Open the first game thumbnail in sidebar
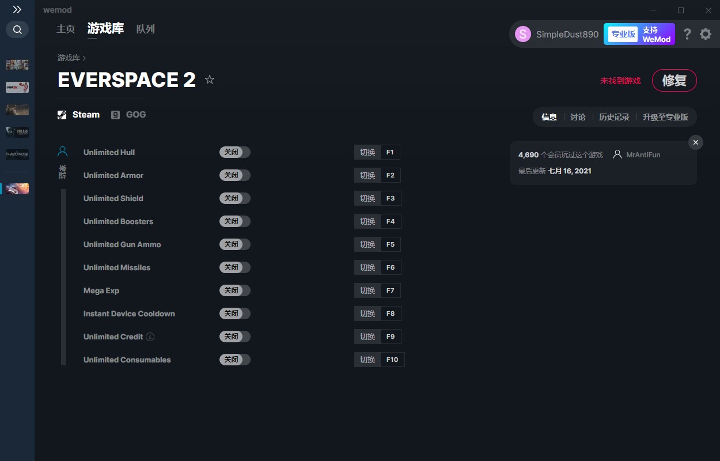Screen dimensions: 720x461 [17, 65]
